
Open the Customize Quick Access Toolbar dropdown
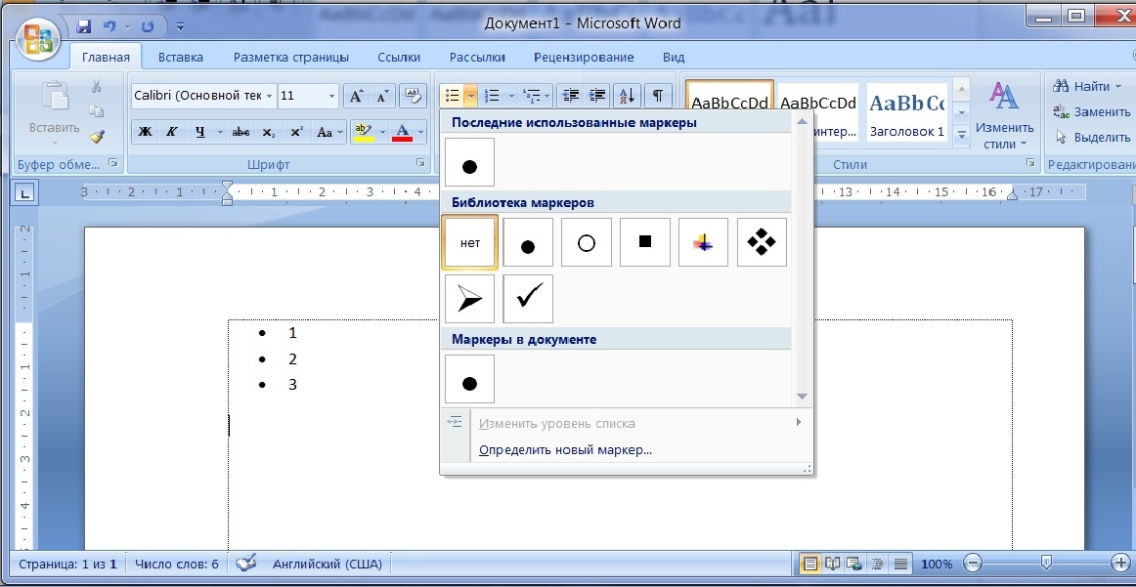tap(180, 27)
